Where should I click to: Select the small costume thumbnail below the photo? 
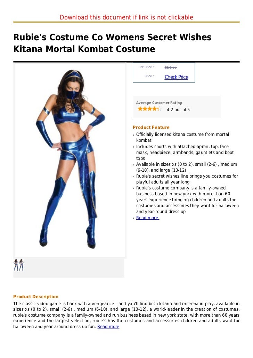pos(19,265)
